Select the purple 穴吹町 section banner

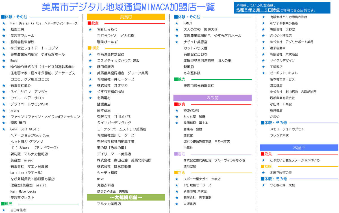(212, 98)
